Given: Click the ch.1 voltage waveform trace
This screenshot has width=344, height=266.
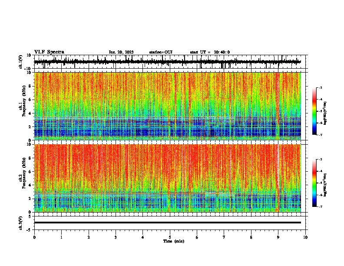Looking at the screenshot, I should pos(167,62).
